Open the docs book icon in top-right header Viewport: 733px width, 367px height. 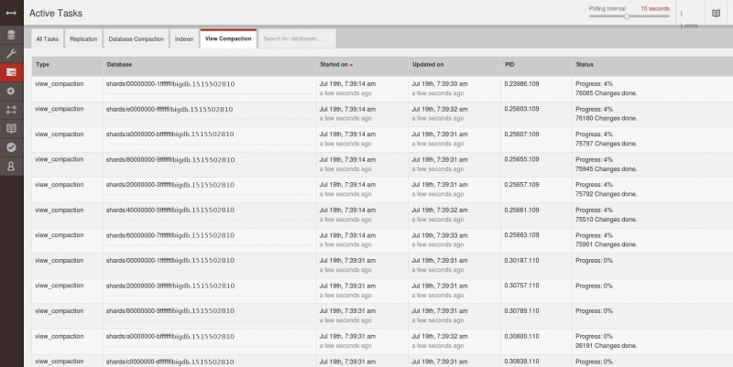[x=716, y=14]
